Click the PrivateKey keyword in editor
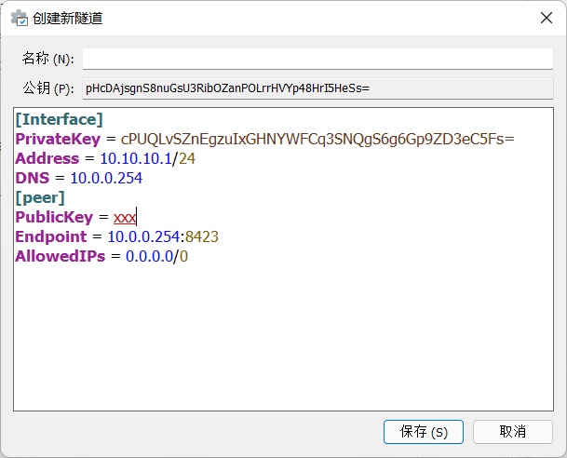The image size is (567, 458). pos(57,139)
